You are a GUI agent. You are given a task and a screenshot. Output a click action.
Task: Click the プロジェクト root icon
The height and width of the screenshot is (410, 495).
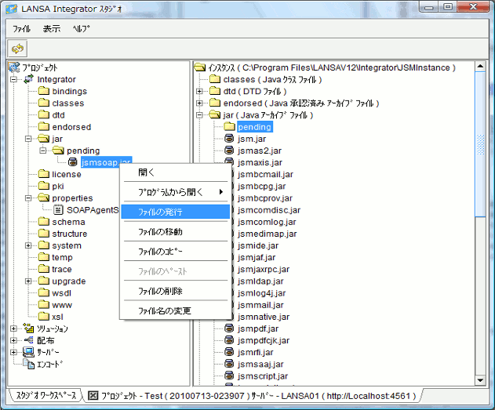pyautogui.click(x=14, y=67)
